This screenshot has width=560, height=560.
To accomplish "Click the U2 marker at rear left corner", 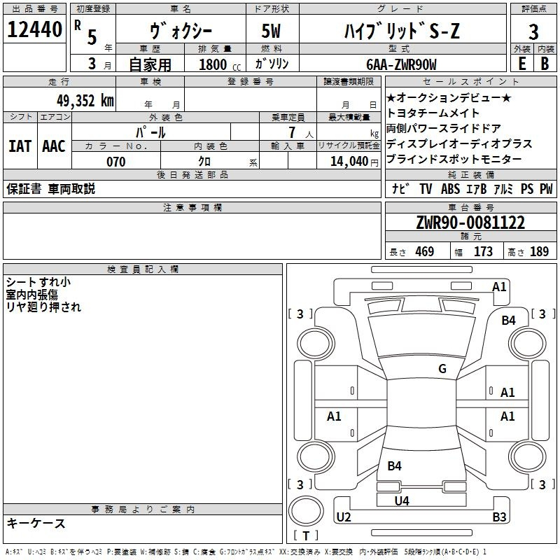I will 344,517.
